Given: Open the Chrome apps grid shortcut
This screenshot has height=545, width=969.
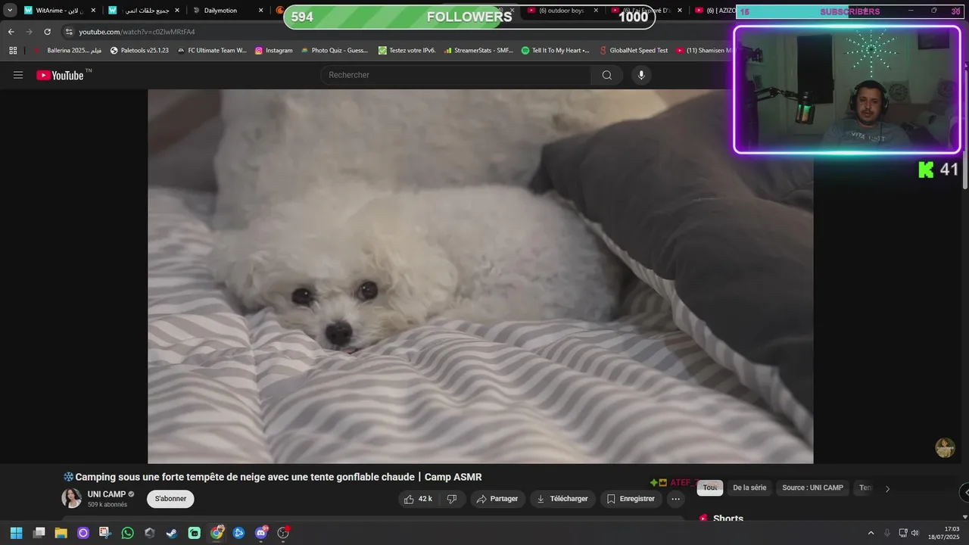Looking at the screenshot, I should click(13, 51).
